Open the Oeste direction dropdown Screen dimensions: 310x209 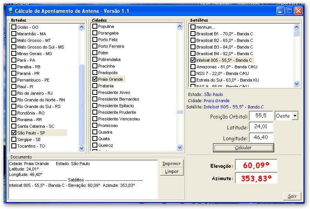click(x=295, y=115)
